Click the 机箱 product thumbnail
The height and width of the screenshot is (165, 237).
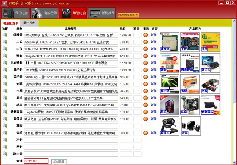pos(170,105)
